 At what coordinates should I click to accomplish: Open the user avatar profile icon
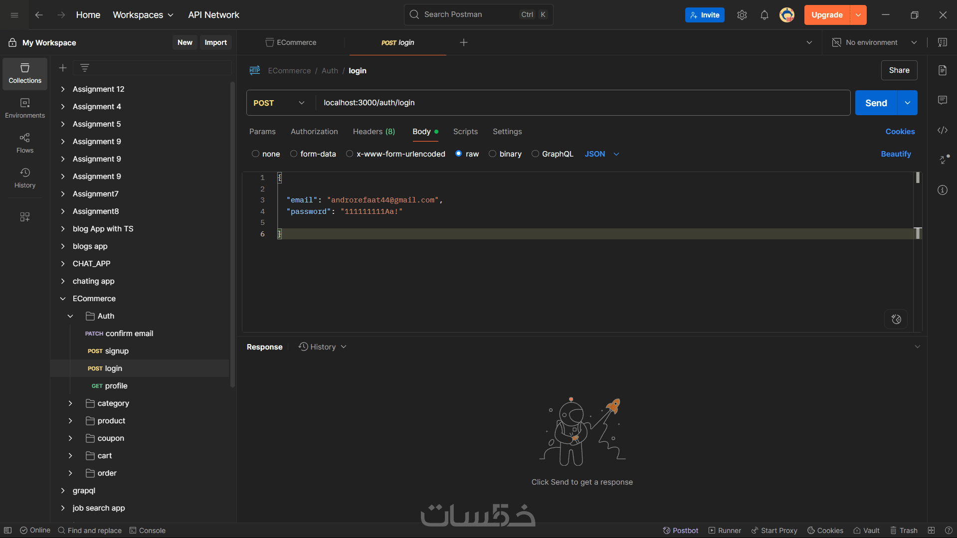click(x=787, y=15)
